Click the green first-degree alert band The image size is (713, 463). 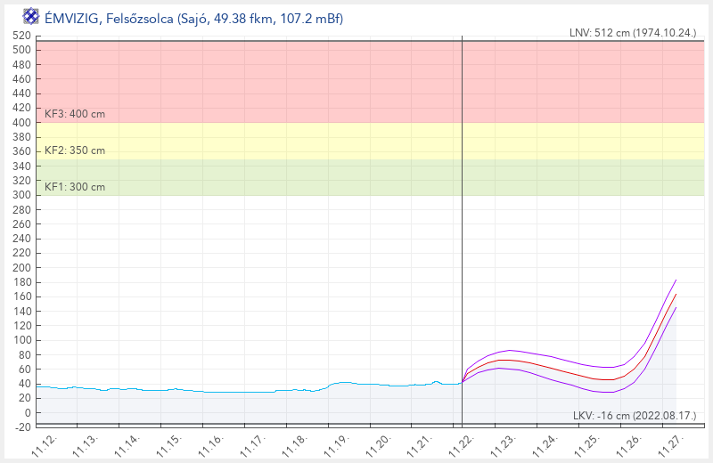click(267, 177)
